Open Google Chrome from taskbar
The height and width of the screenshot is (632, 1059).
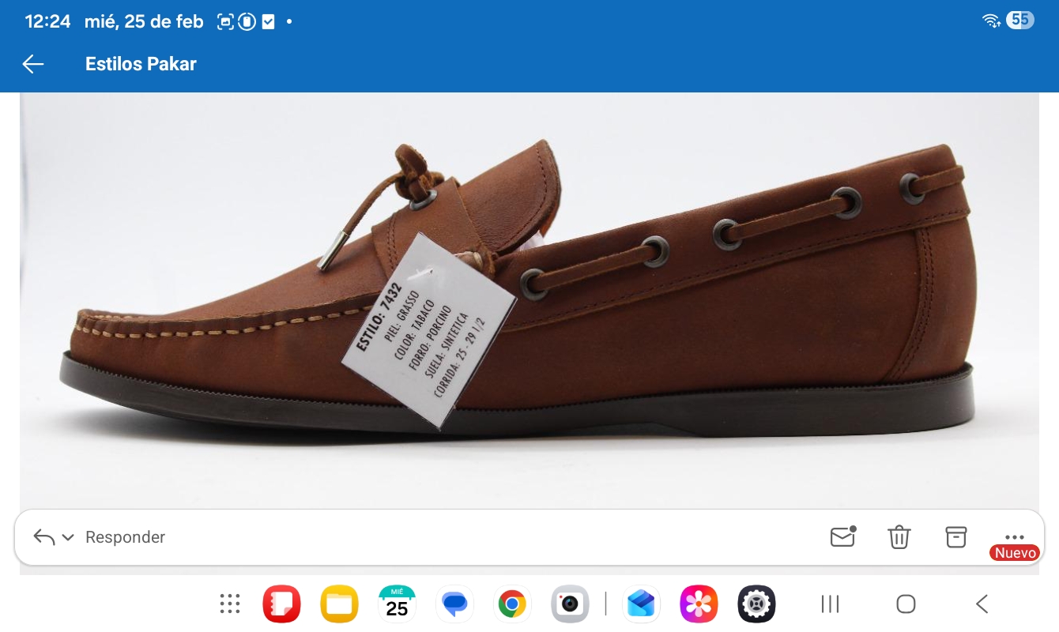click(x=512, y=604)
